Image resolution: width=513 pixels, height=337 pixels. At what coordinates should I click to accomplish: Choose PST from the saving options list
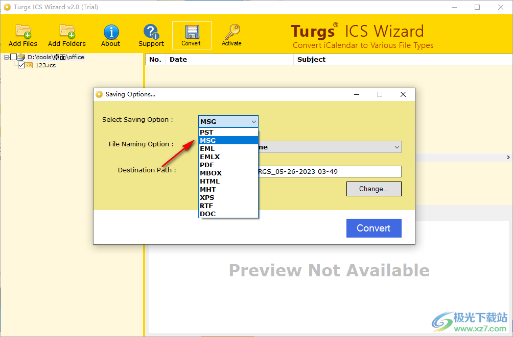point(228,132)
